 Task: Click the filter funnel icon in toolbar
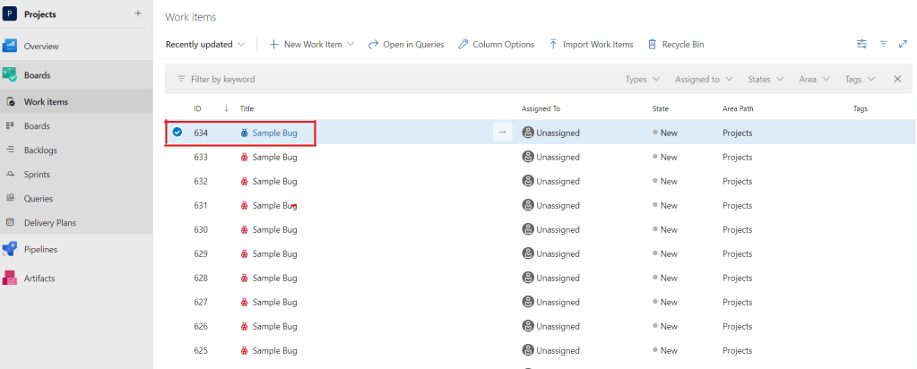(883, 44)
